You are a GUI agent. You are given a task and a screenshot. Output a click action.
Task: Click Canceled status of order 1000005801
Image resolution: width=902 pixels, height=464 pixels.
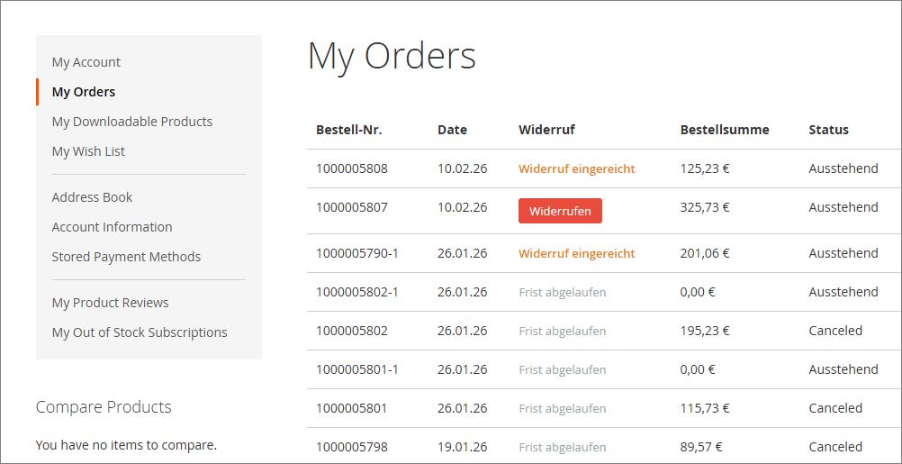click(835, 408)
